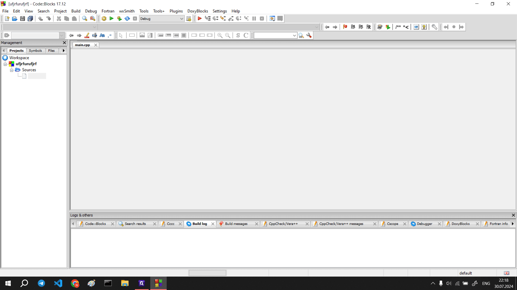
Task: Click the Zoom in magnifier icon
Action: [x=220, y=35]
